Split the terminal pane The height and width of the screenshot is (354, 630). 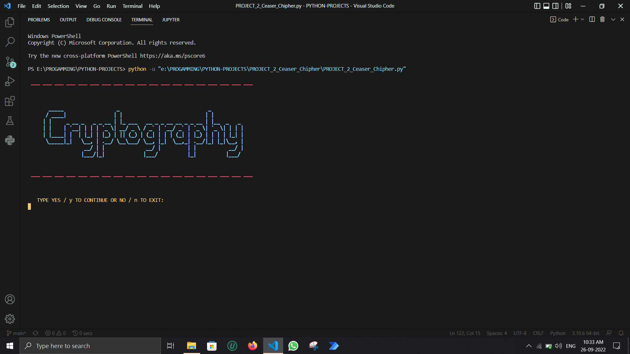(592, 19)
